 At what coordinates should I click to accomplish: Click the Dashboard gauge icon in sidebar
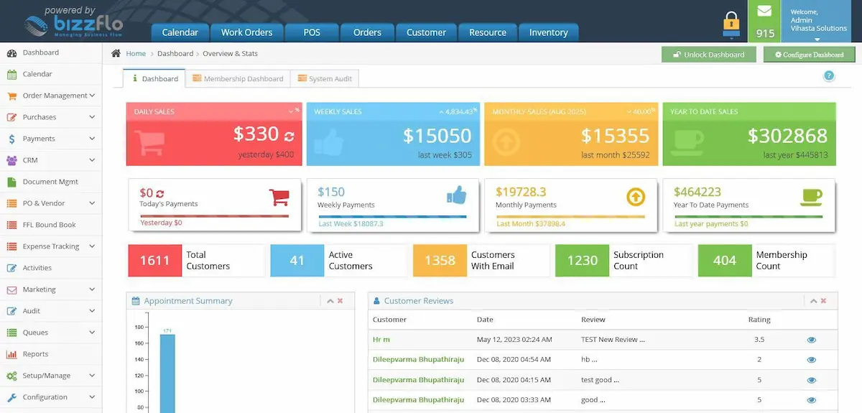pyautogui.click(x=11, y=53)
